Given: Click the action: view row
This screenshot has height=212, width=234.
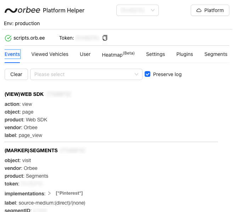Looking at the screenshot, I should (x=18, y=104).
